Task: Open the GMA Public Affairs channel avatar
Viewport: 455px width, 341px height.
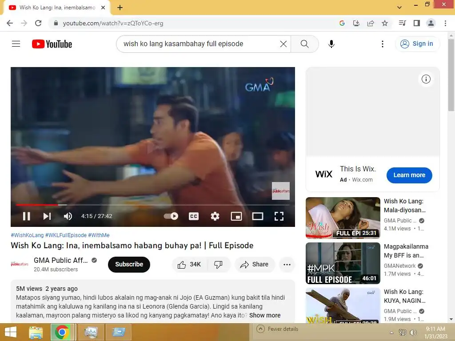Action: coord(20,264)
